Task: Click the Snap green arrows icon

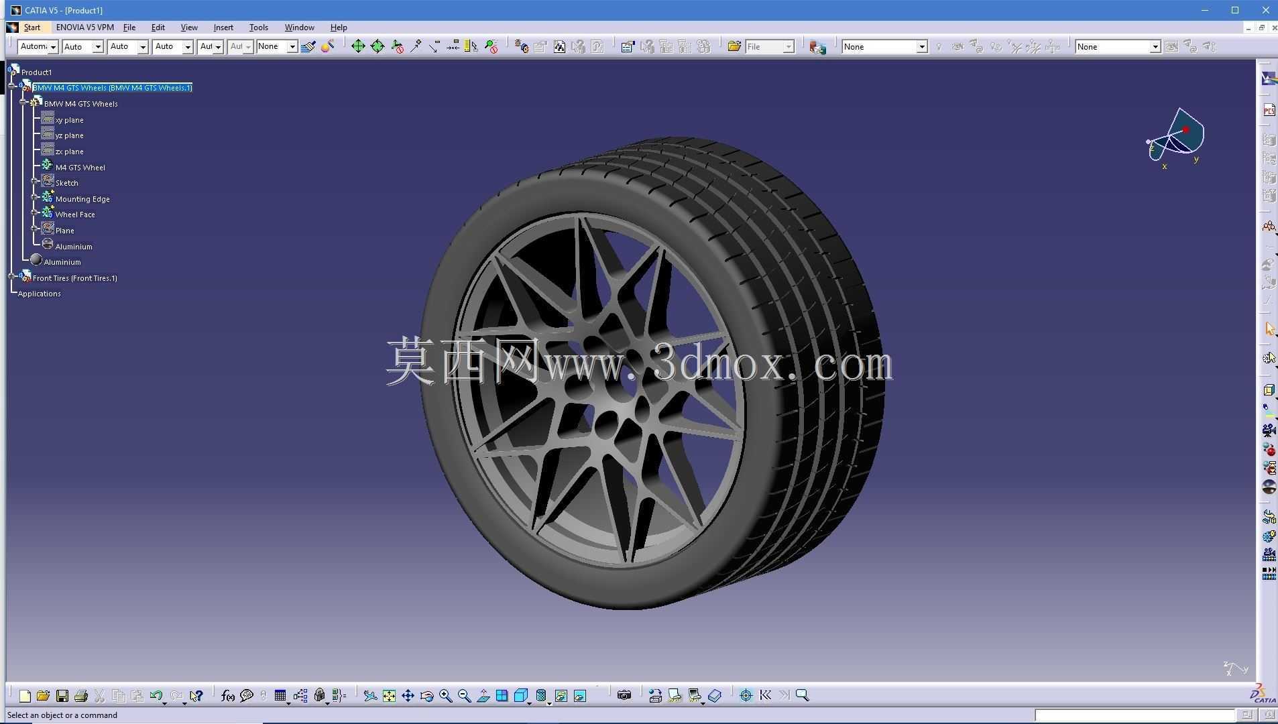Action: click(377, 46)
